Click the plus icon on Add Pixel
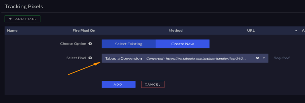 tap(10, 19)
